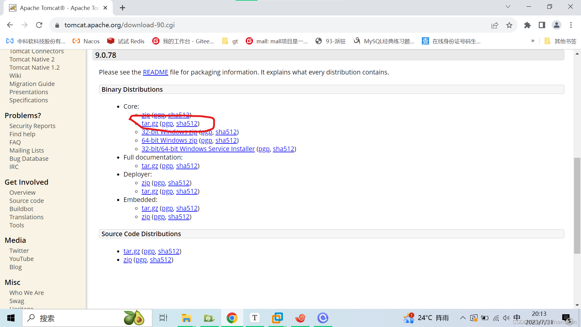Viewport: 581px width, 327px height.
Task: Download Embedded tar.gz
Action: (150, 208)
